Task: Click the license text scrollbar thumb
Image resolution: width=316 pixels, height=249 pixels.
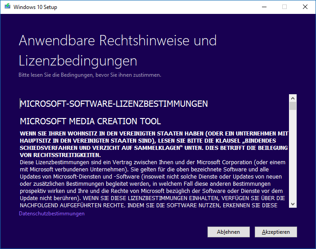Action: [293, 106]
